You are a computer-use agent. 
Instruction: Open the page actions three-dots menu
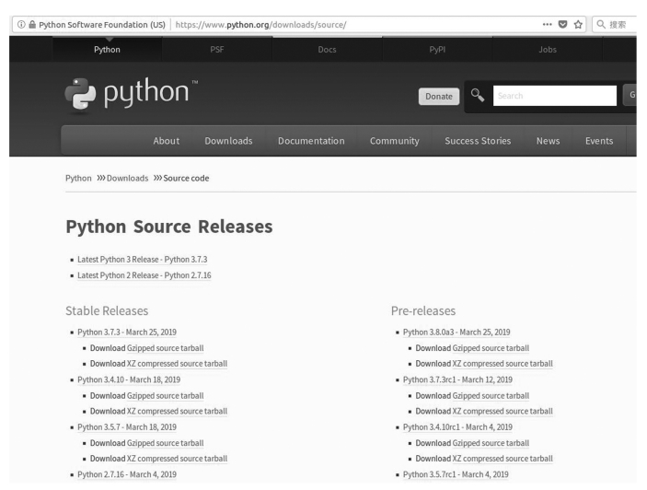[548, 24]
